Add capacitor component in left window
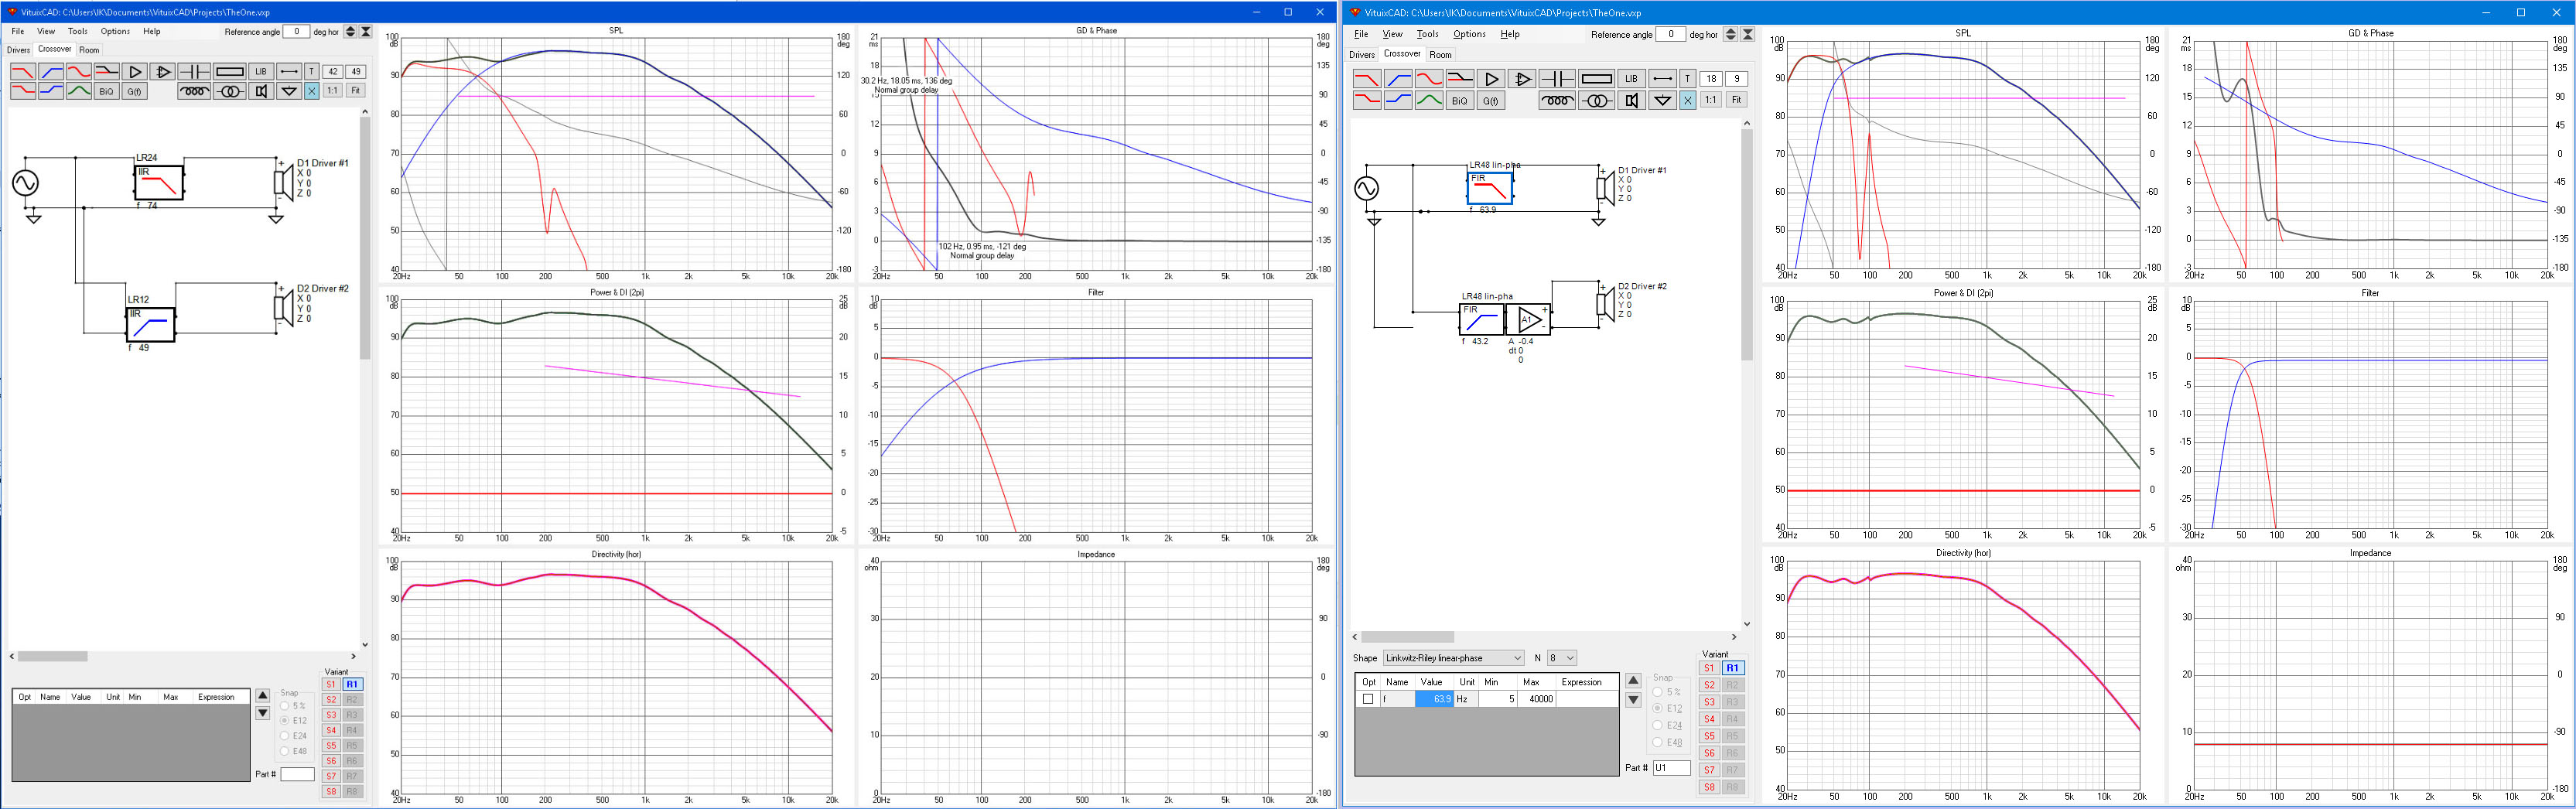 194,72
